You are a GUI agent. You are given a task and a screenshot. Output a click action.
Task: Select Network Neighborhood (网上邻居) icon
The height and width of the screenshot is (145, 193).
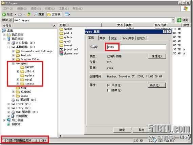coord(8,120)
